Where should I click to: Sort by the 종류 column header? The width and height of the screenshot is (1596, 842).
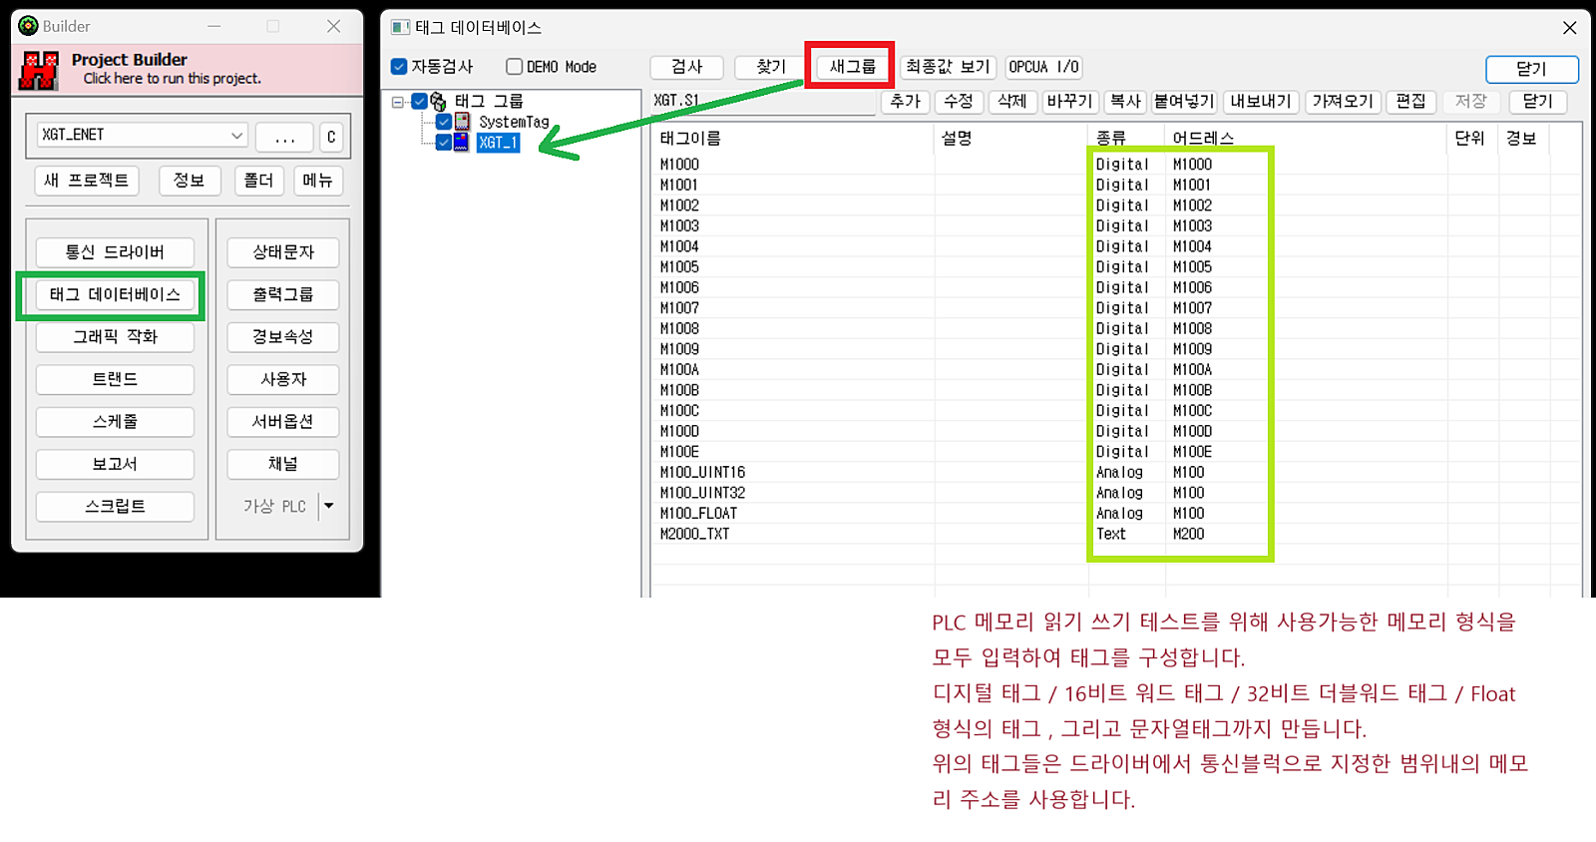coord(1126,139)
